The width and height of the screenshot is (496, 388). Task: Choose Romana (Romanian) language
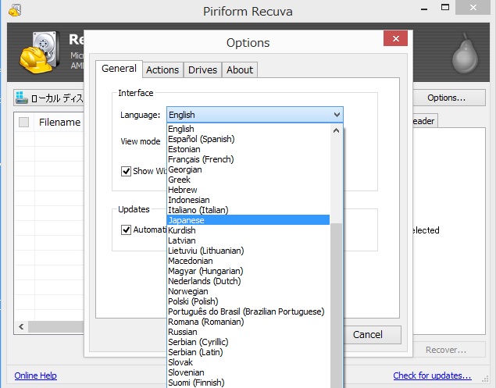click(x=248, y=322)
